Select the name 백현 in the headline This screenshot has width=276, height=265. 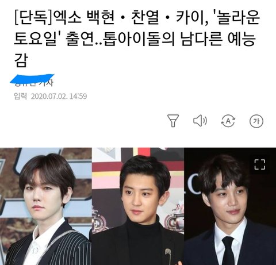tap(101, 18)
